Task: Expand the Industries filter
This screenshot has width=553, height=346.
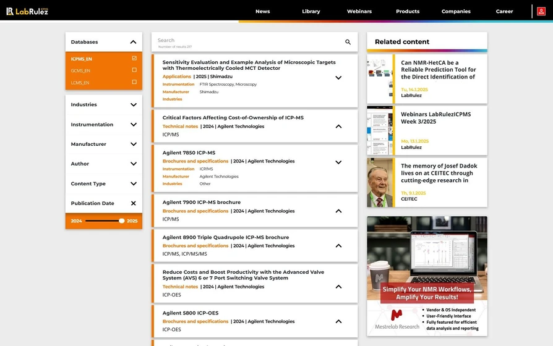Action: coord(134,104)
